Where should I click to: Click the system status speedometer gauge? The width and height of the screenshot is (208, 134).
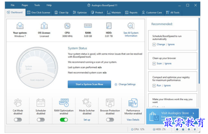[37, 67]
